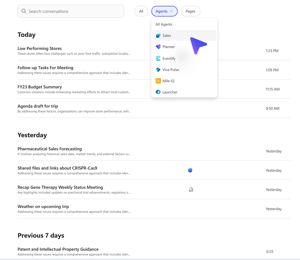Select All Agents in the dropdown menu

(x=164, y=24)
